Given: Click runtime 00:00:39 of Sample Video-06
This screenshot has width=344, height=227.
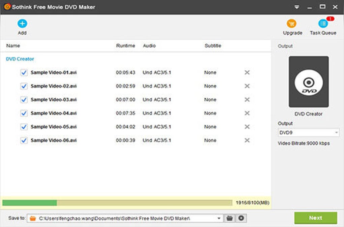Looking at the screenshot, I should pos(125,140).
